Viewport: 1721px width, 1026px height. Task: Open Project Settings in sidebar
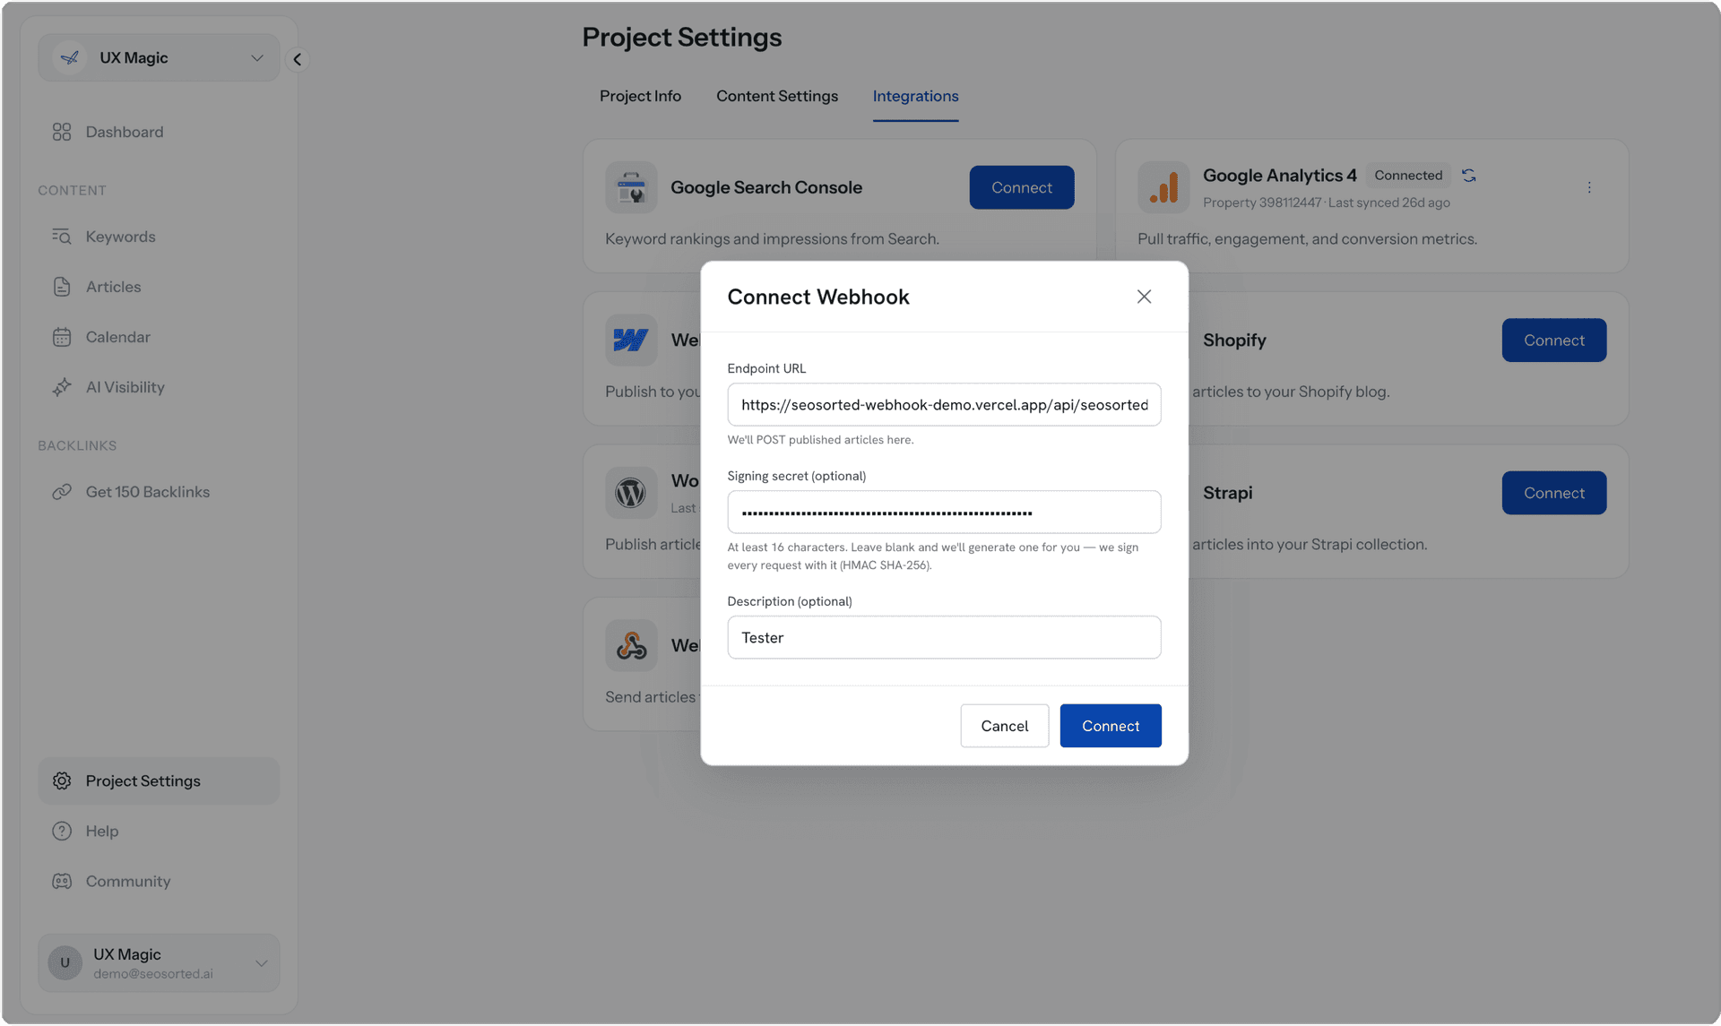click(x=159, y=780)
